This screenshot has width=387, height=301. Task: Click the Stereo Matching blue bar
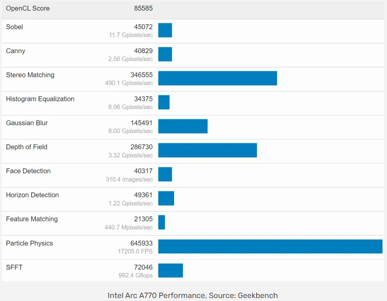pyautogui.click(x=217, y=78)
